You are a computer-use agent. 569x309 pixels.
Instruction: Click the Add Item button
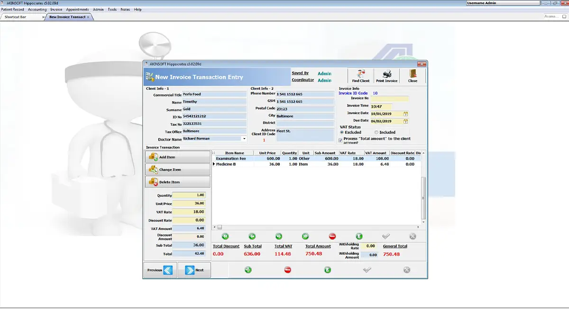pyautogui.click(x=178, y=157)
